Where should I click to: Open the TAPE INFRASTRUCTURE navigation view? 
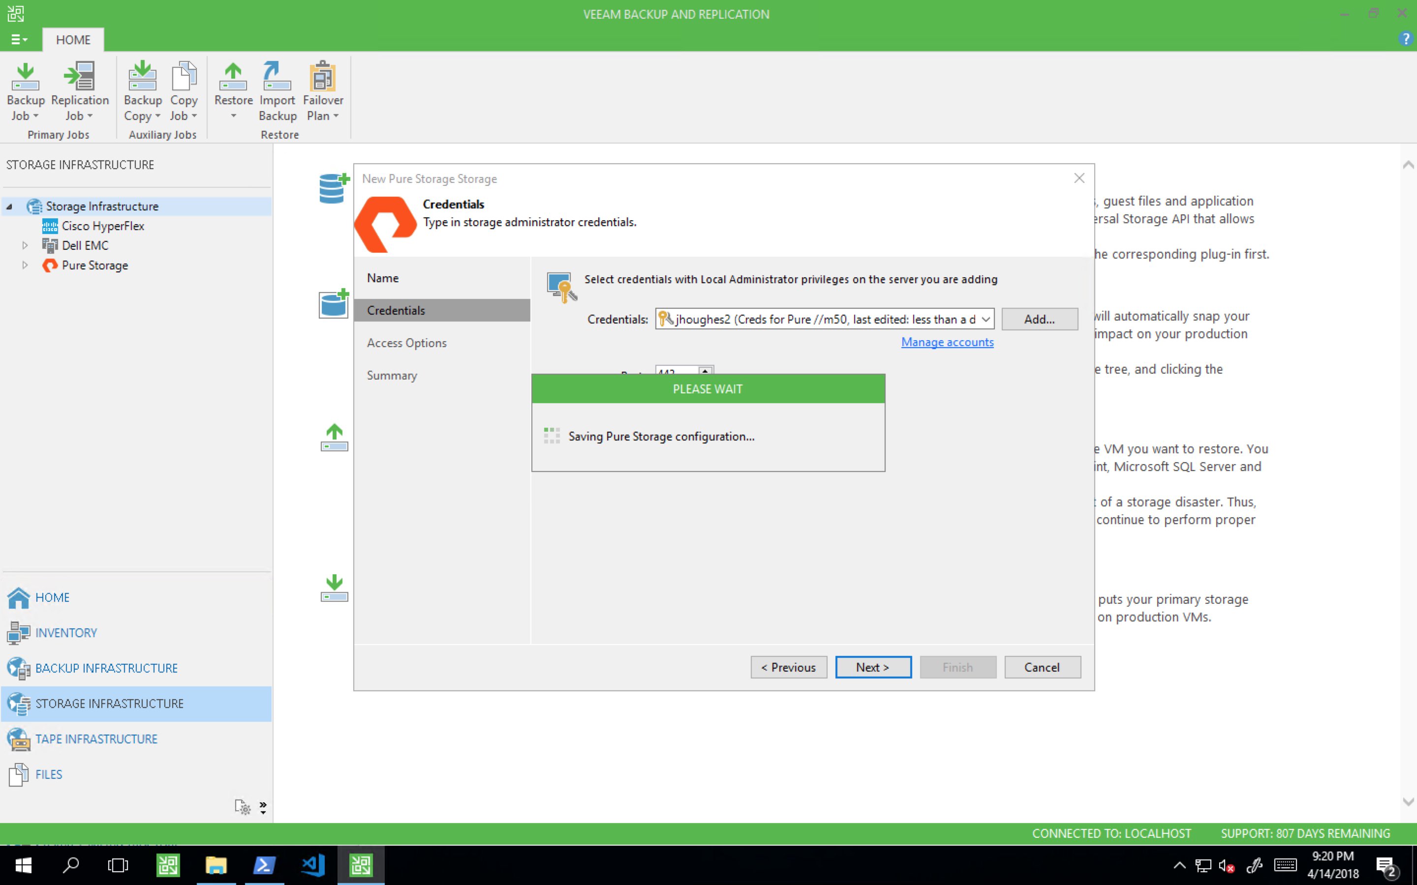click(x=136, y=738)
